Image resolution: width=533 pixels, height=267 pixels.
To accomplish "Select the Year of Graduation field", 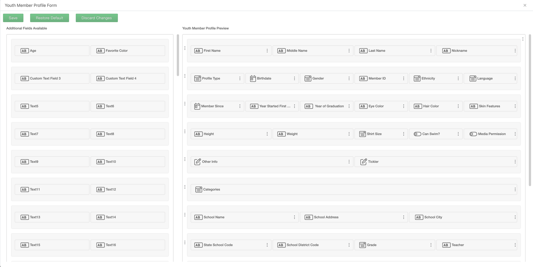I will 326,106.
